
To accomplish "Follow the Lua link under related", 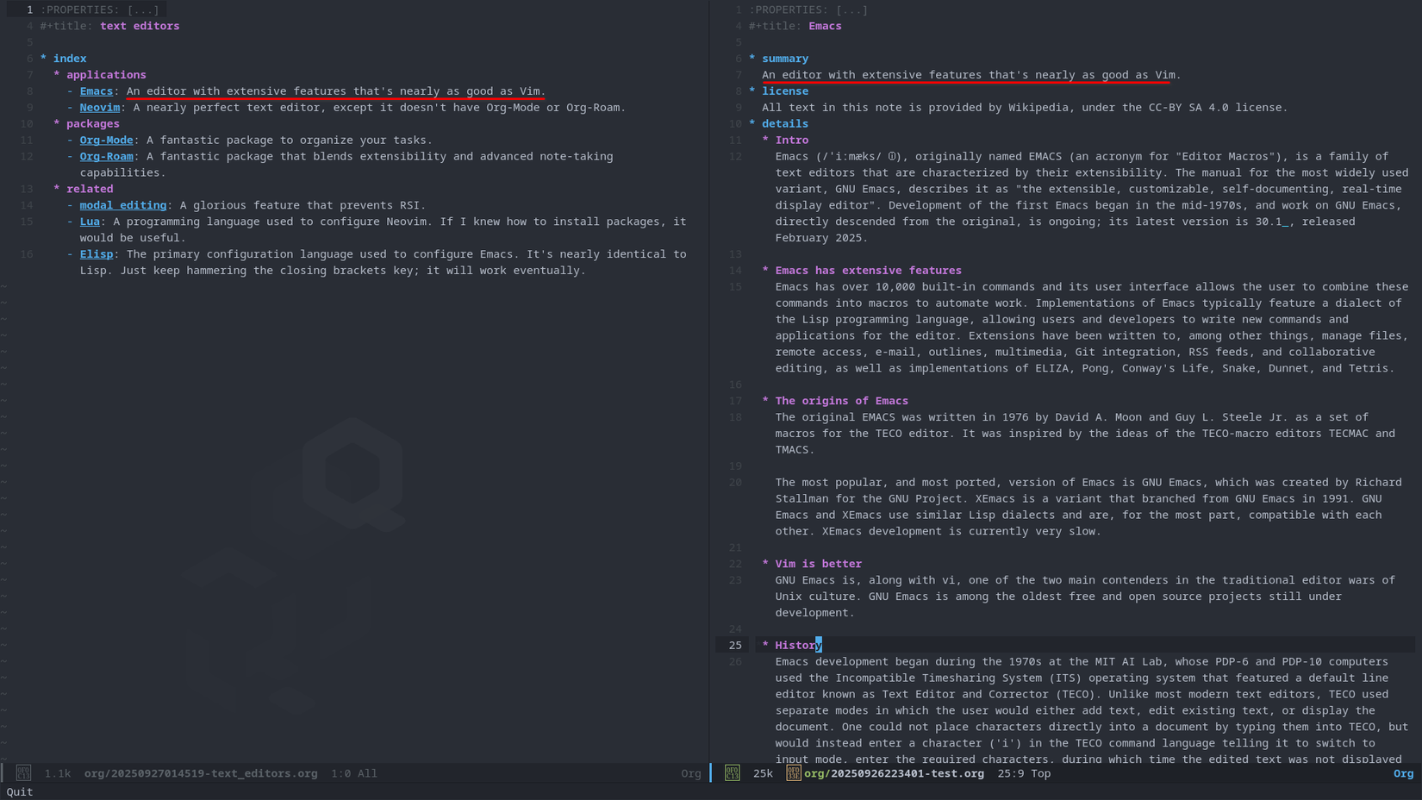I will pyautogui.click(x=90, y=222).
